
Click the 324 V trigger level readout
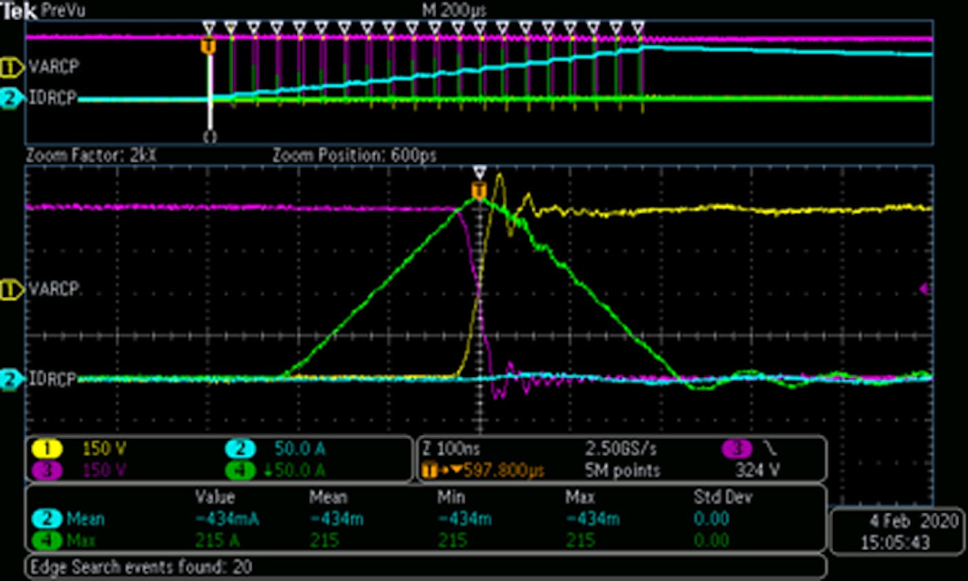pyautogui.click(x=757, y=470)
